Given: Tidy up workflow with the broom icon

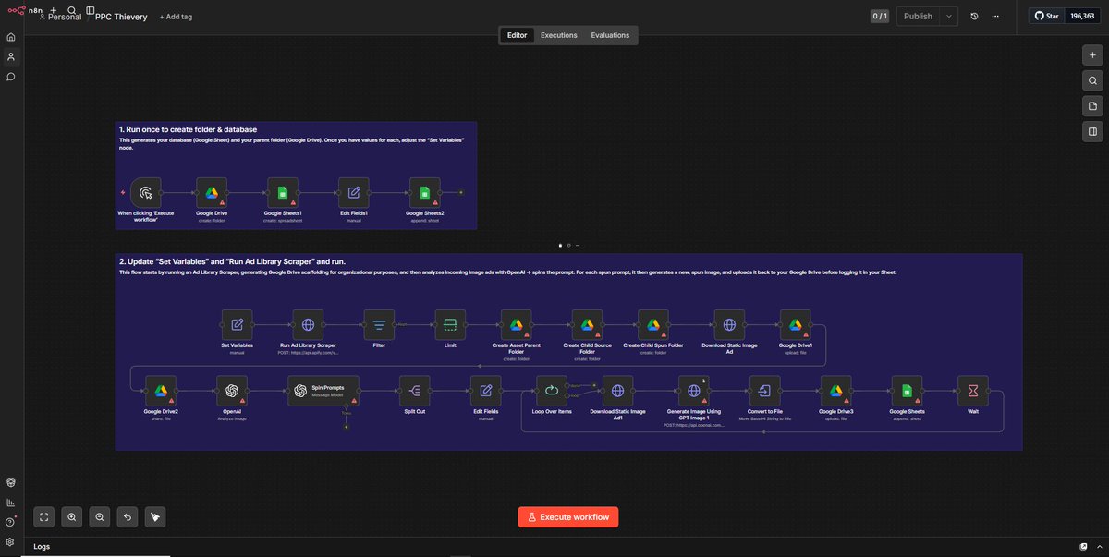Looking at the screenshot, I should (156, 517).
